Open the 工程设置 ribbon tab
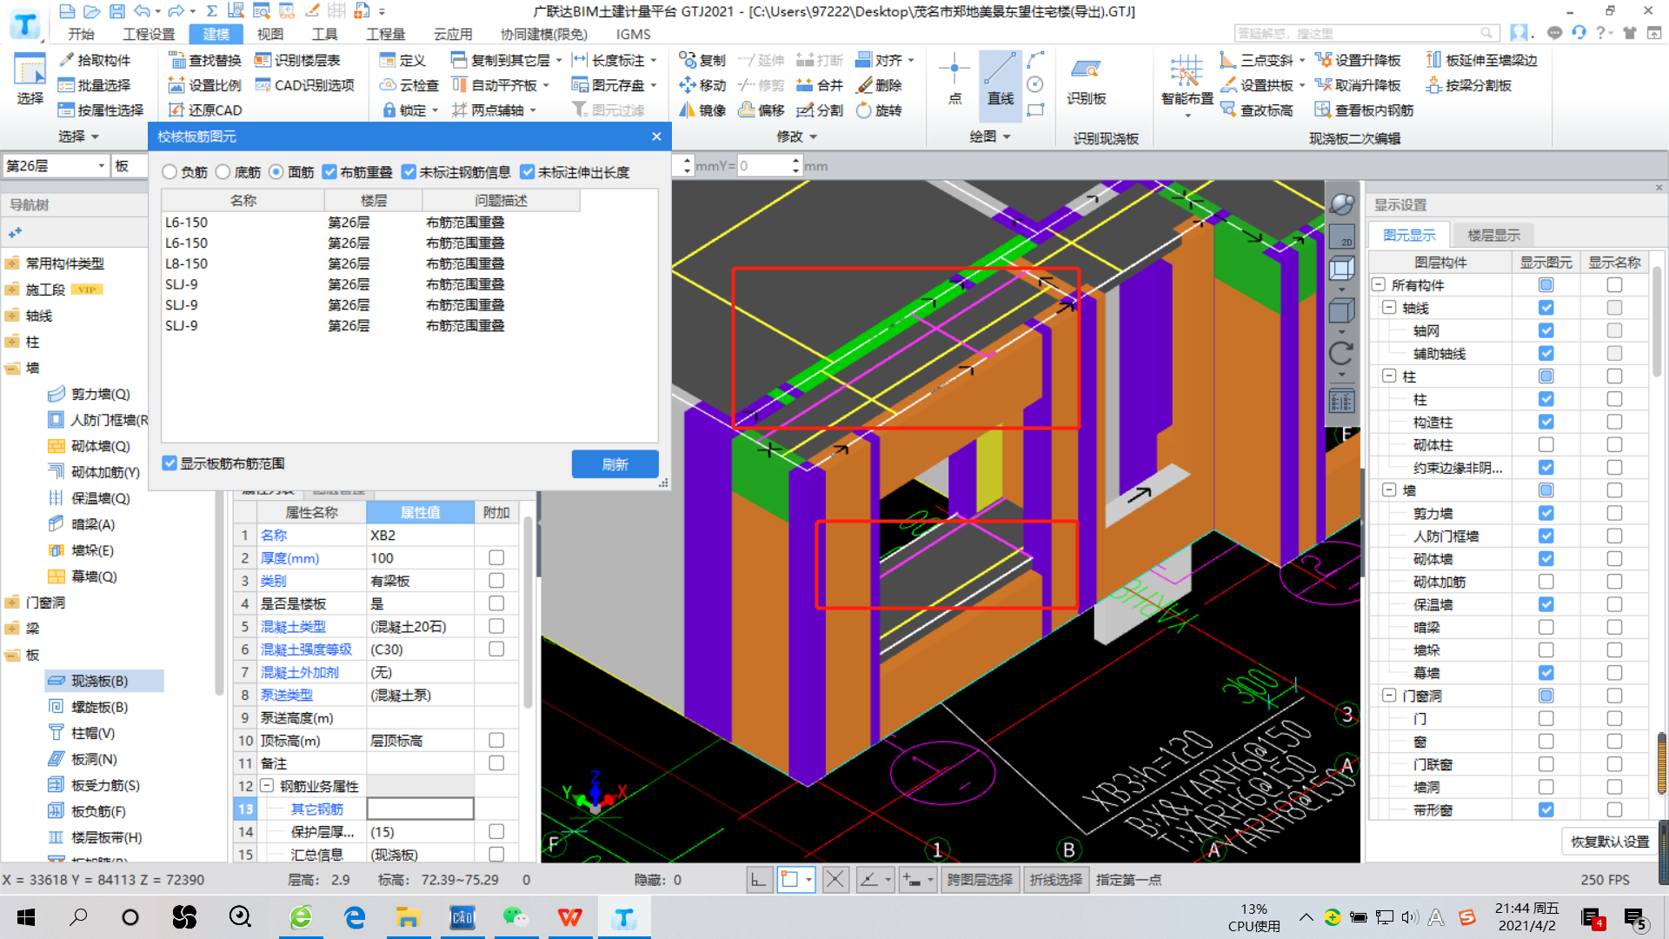The height and width of the screenshot is (939, 1669). [x=149, y=34]
